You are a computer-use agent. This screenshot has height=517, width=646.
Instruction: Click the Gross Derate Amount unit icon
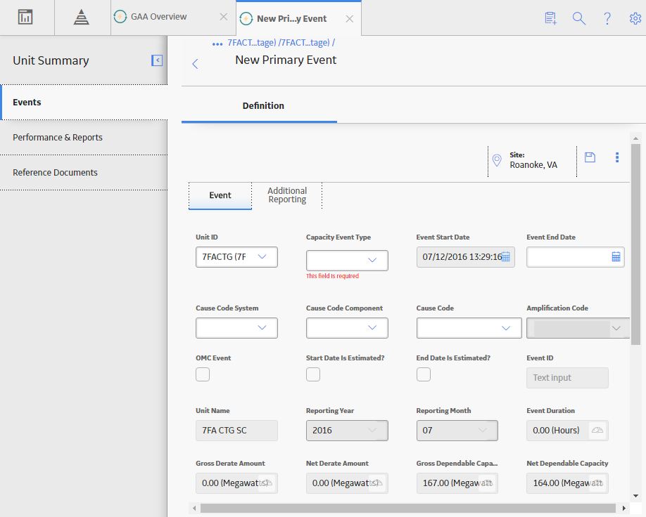point(267,483)
